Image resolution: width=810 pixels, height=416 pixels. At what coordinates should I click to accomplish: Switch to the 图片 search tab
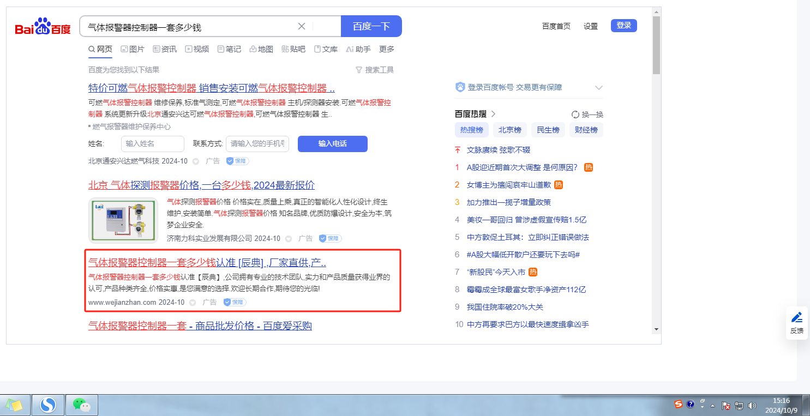[133, 49]
